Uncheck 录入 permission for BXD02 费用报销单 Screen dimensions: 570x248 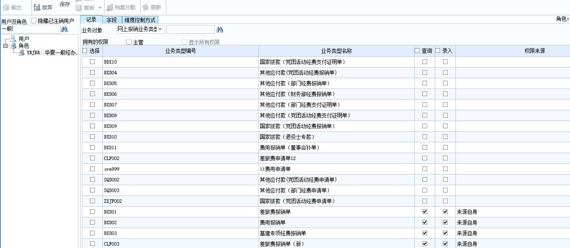pyautogui.click(x=445, y=222)
